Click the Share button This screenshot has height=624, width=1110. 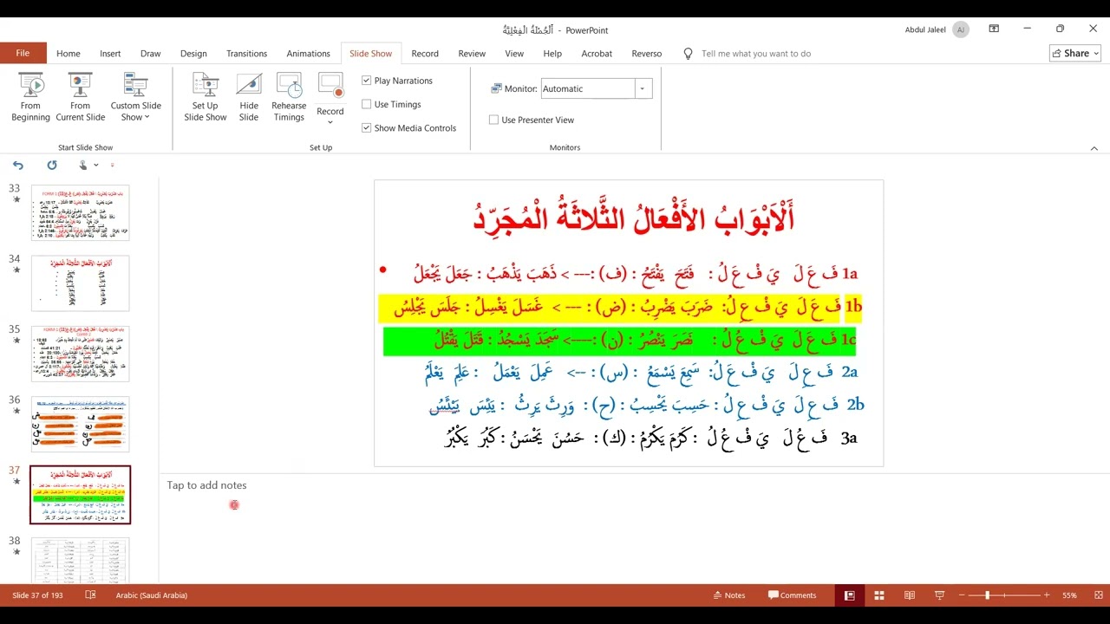point(1074,53)
